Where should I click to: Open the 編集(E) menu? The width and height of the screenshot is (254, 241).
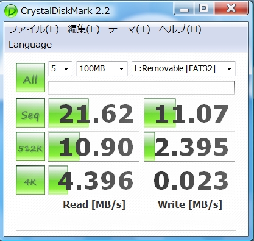tap(83, 29)
